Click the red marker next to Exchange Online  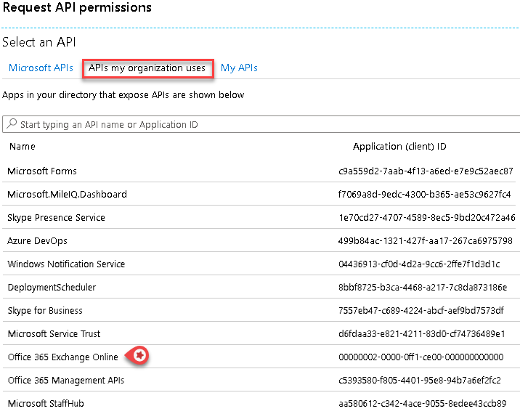(139, 356)
